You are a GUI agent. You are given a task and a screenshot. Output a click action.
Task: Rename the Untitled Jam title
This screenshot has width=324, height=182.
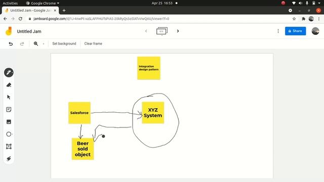point(29,31)
